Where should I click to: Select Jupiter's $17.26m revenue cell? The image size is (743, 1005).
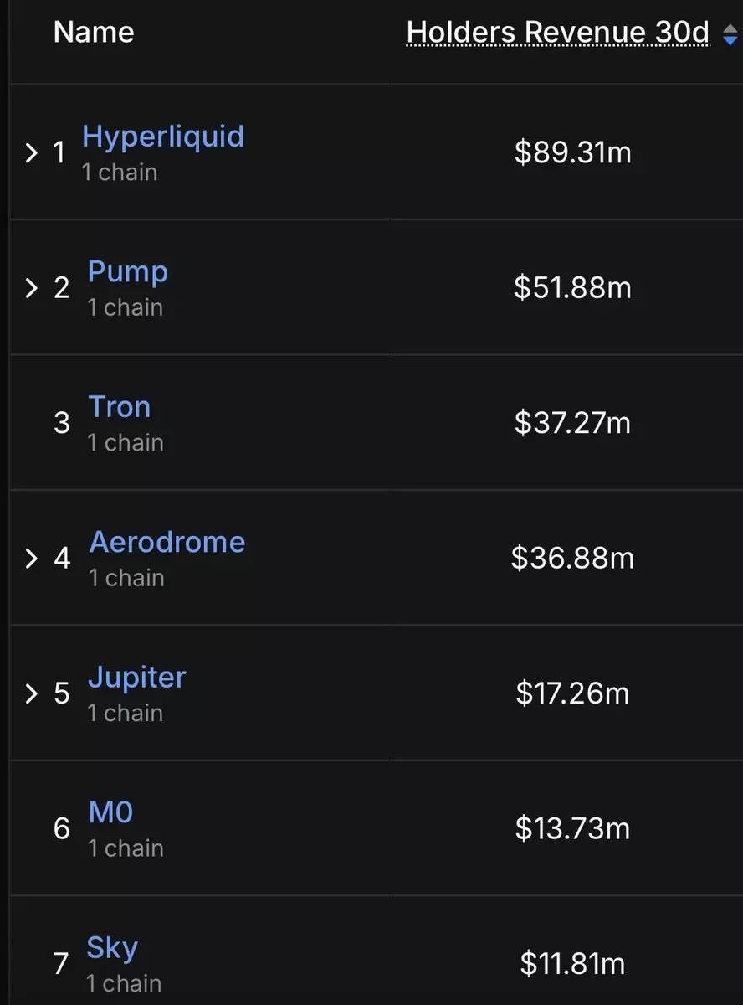coord(573,693)
